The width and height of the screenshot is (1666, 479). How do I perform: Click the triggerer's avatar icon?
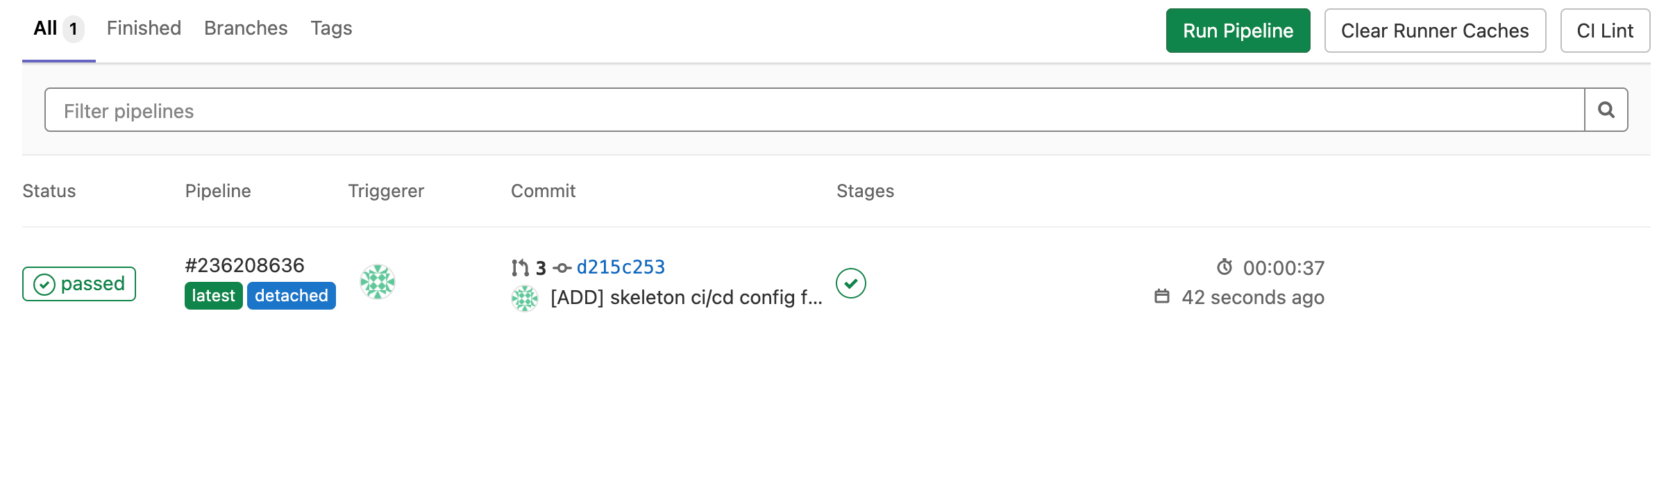(377, 282)
